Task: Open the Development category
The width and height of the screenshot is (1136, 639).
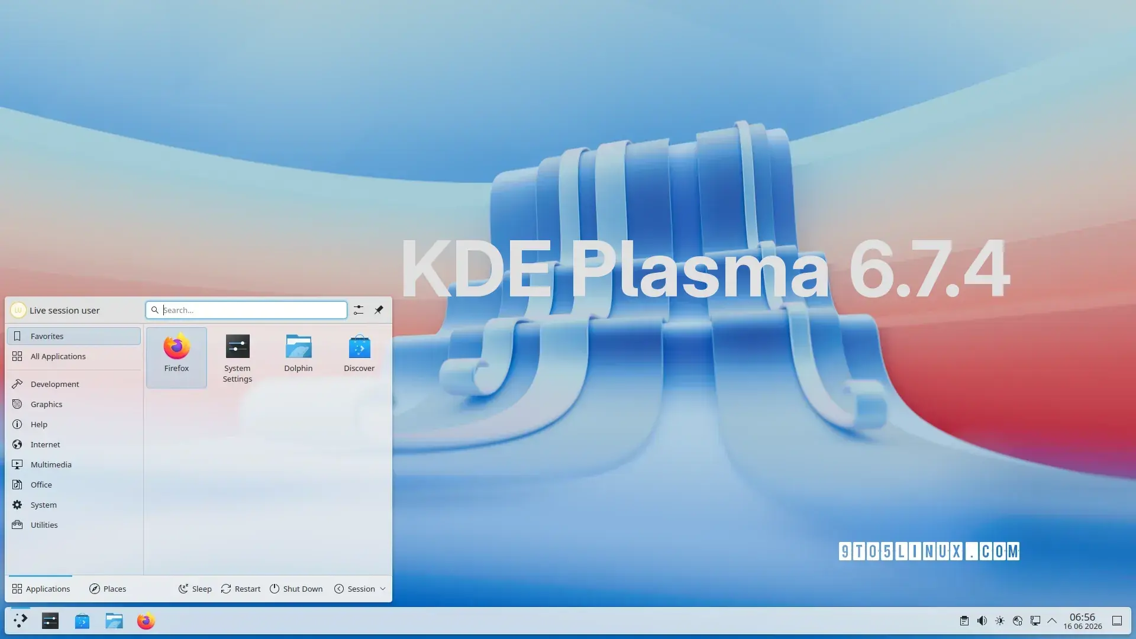Action: pyautogui.click(x=74, y=384)
